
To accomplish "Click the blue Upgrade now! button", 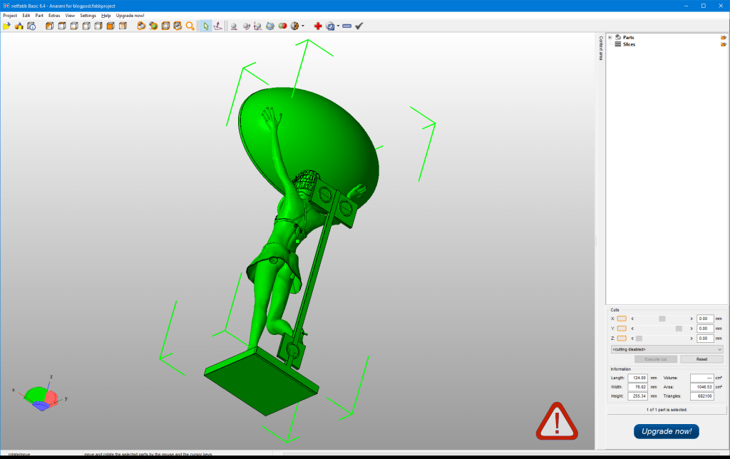I will 666,431.
